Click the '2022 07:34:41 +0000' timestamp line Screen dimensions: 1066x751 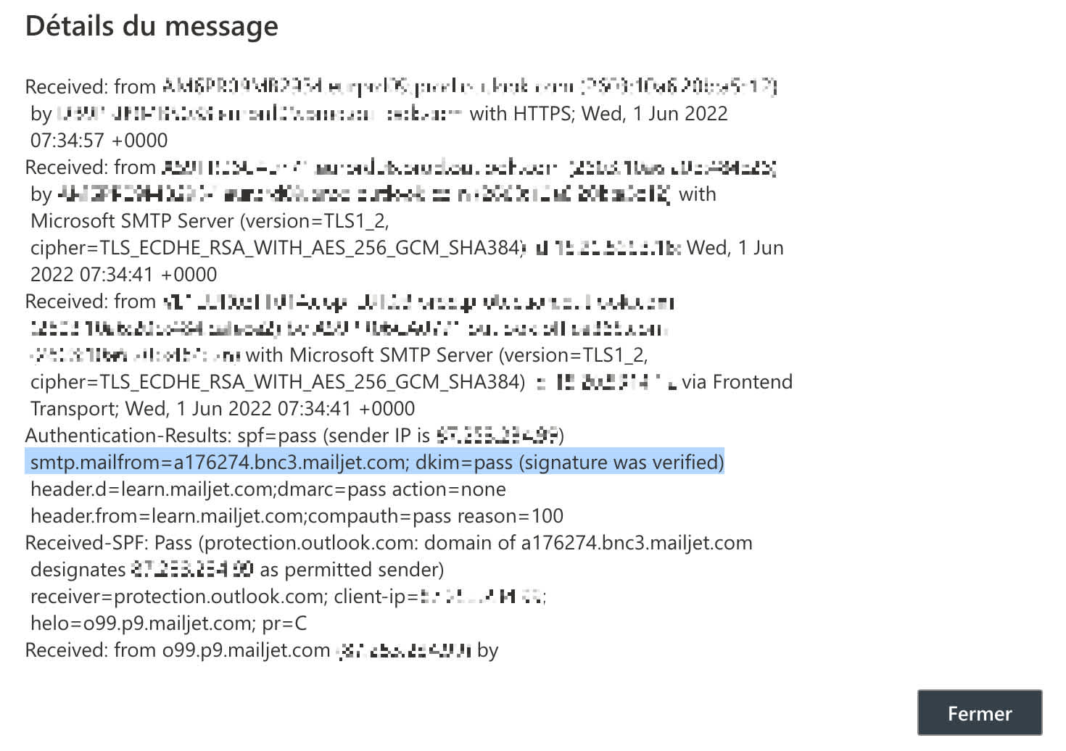[123, 275]
